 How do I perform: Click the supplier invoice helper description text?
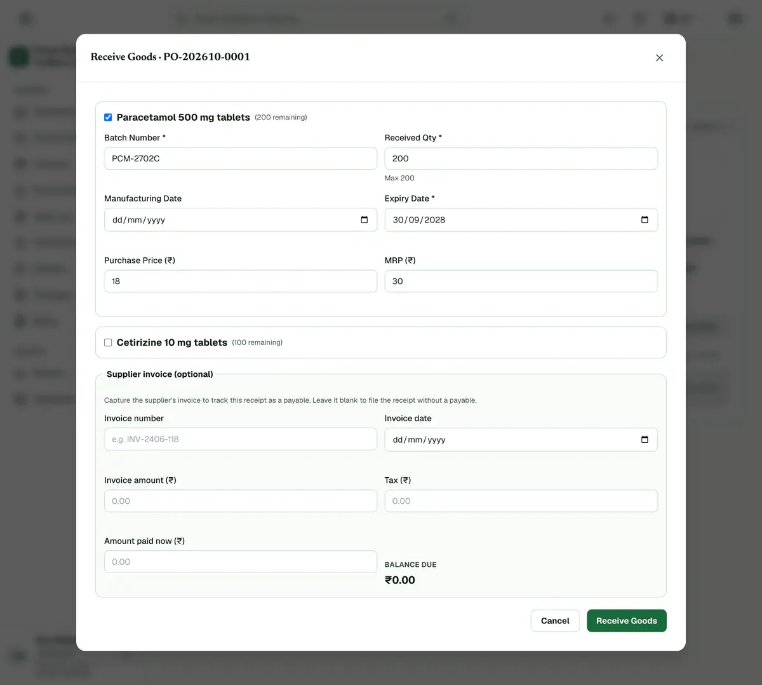pos(290,400)
